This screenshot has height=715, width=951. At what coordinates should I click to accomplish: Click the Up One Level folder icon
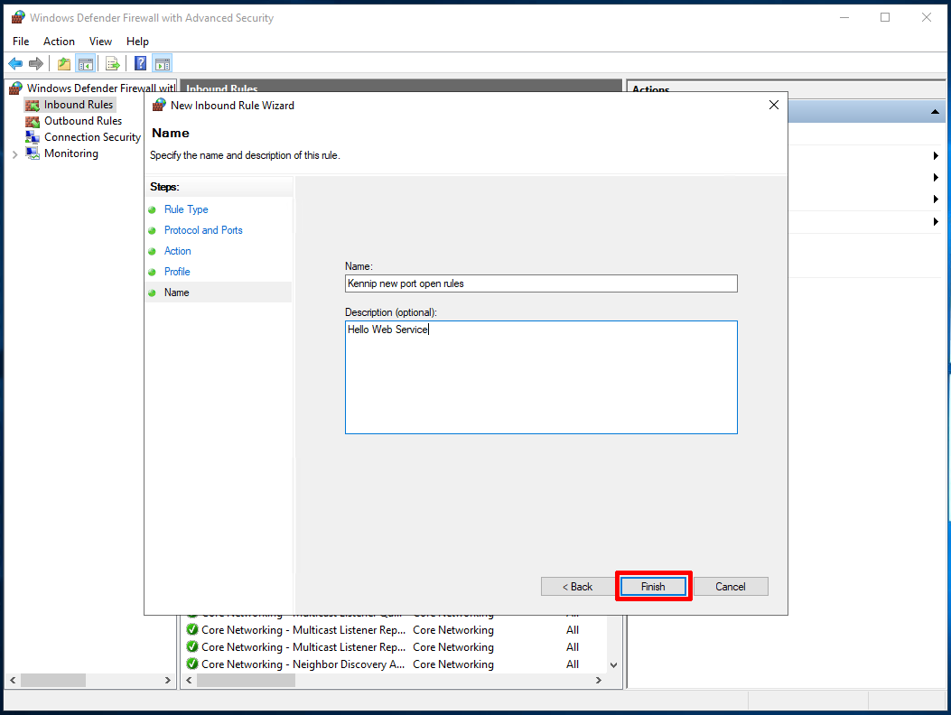click(64, 63)
